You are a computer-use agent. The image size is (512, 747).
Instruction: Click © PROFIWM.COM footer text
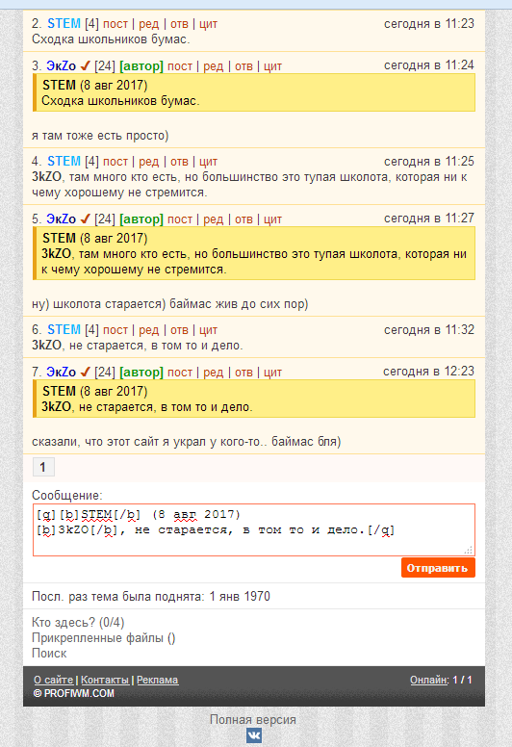[74, 693]
